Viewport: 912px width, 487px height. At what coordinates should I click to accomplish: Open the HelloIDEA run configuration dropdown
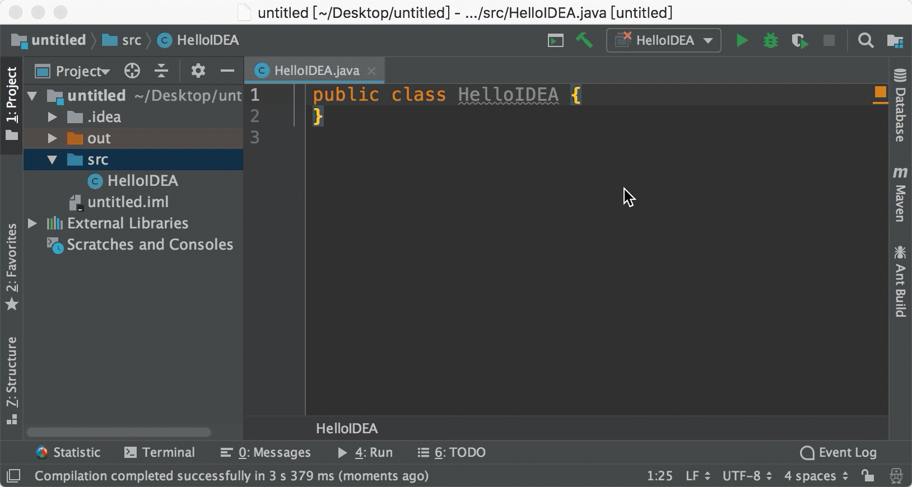pyautogui.click(x=664, y=40)
